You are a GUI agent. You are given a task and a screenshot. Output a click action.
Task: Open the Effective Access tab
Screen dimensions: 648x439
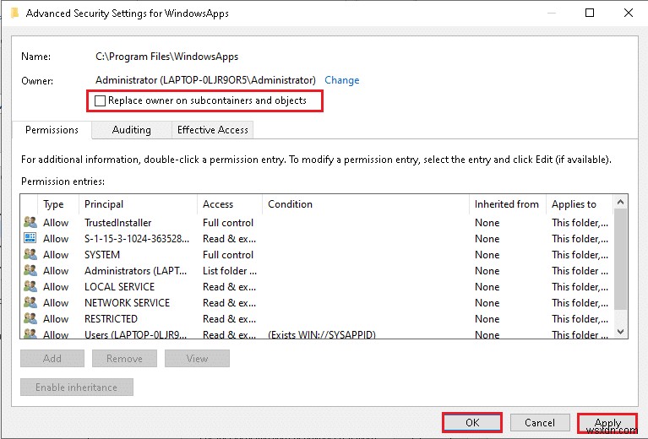pos(211,130)
